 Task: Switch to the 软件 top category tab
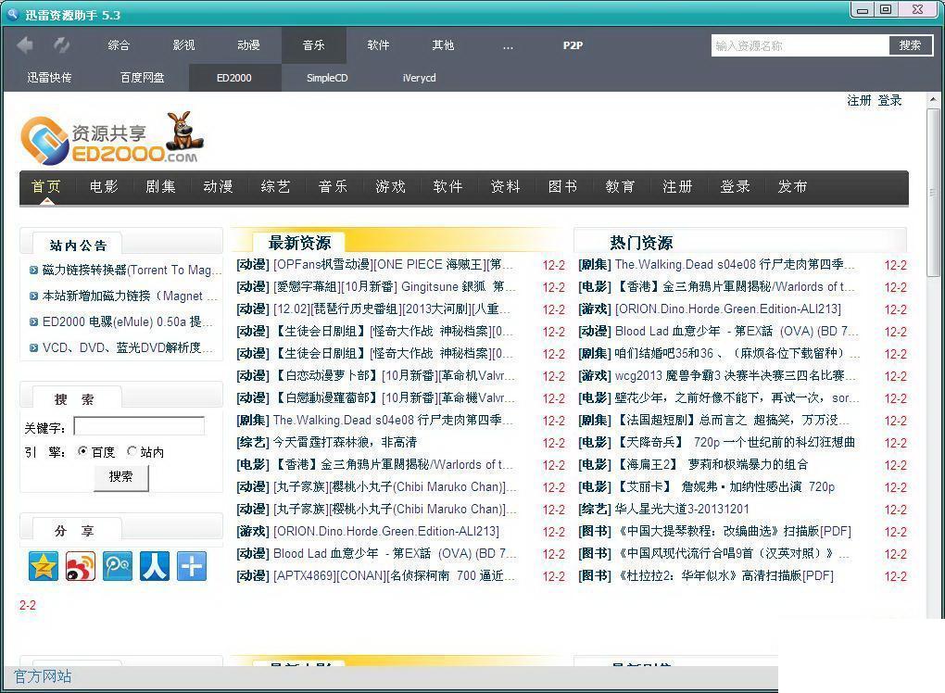coord(379,45)
